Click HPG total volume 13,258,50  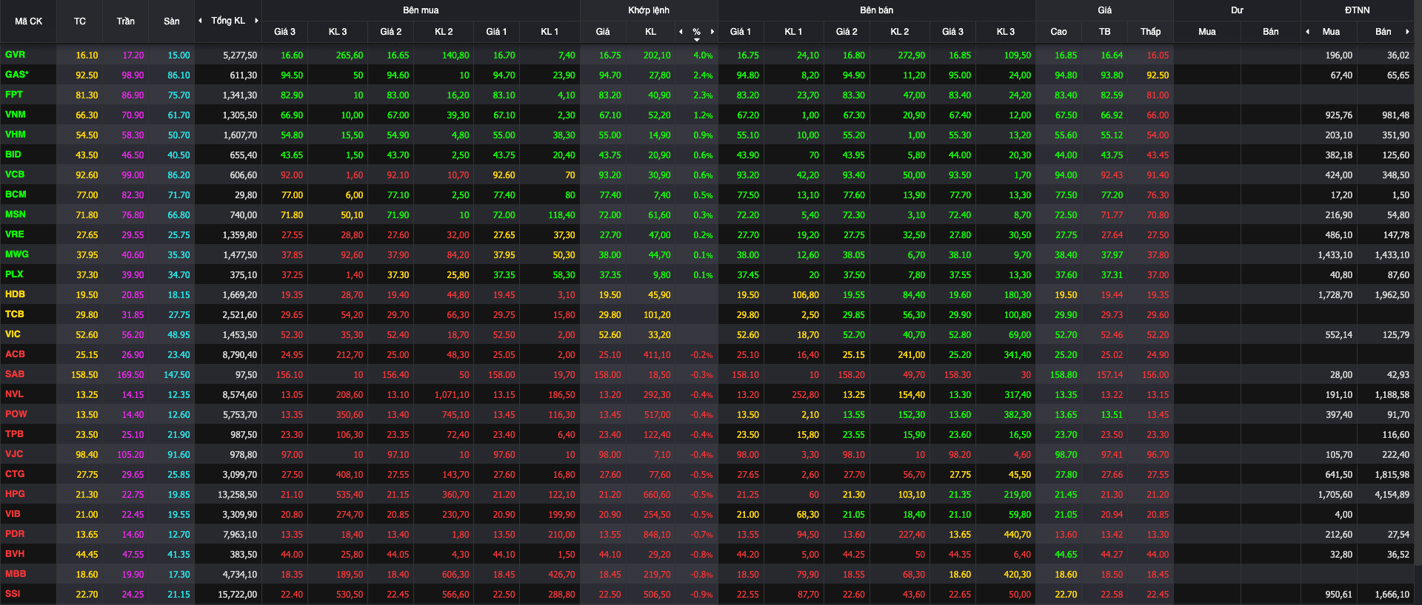(x=238, y=495)
